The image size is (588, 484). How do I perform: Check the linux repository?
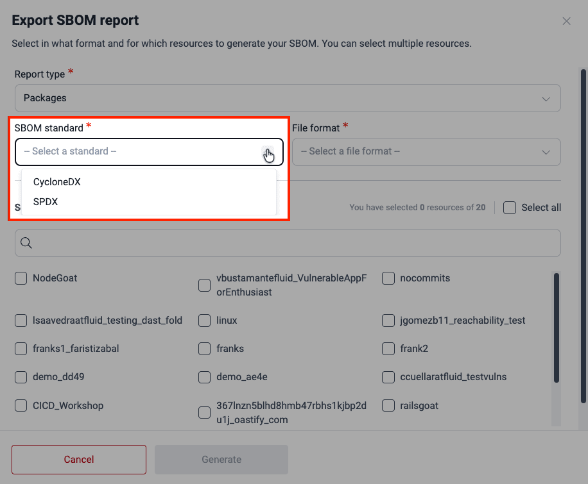pos(204,319)
